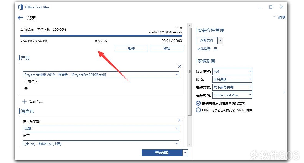
Task: Click the vertical scrollbar thumb
Action: [189, 72]
